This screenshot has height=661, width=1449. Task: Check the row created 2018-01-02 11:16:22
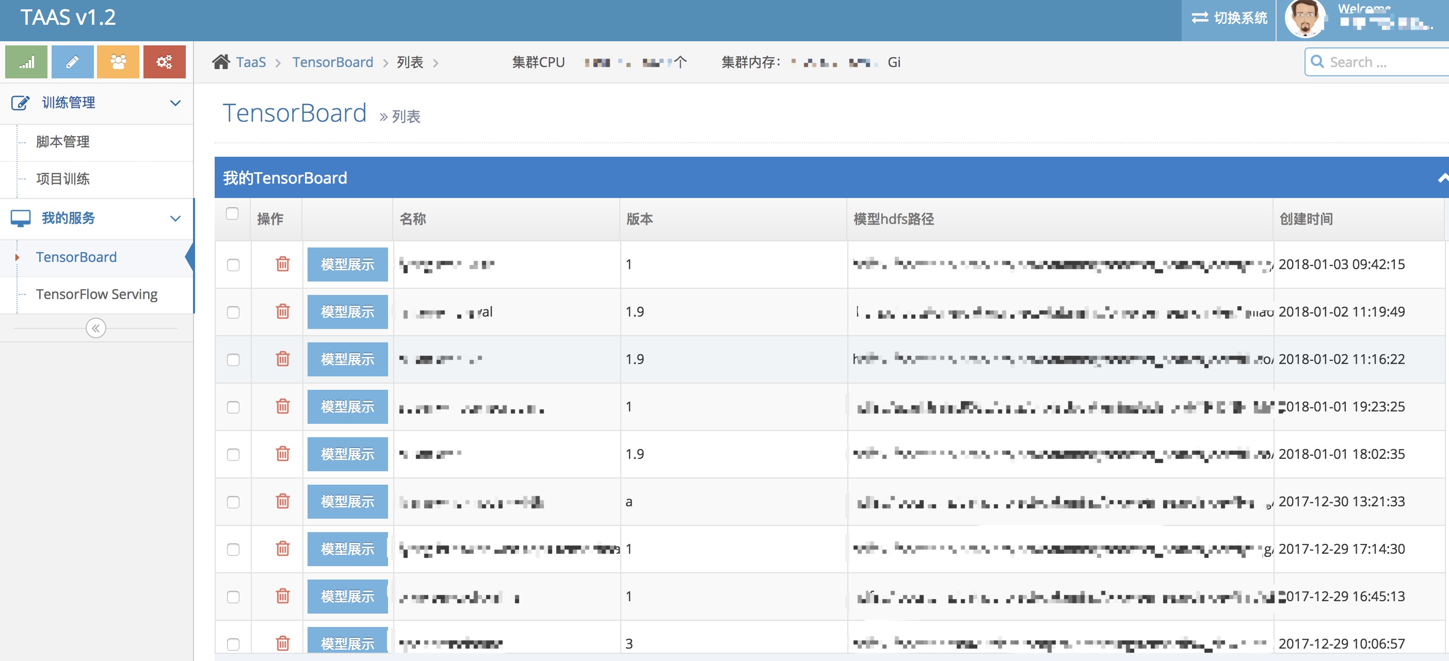(233, 360)
